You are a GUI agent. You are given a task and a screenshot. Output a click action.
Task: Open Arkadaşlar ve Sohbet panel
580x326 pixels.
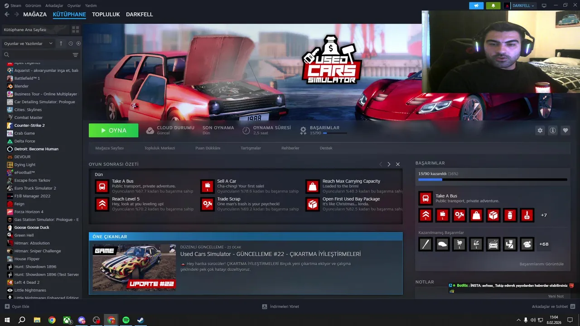tap(553, 307)
